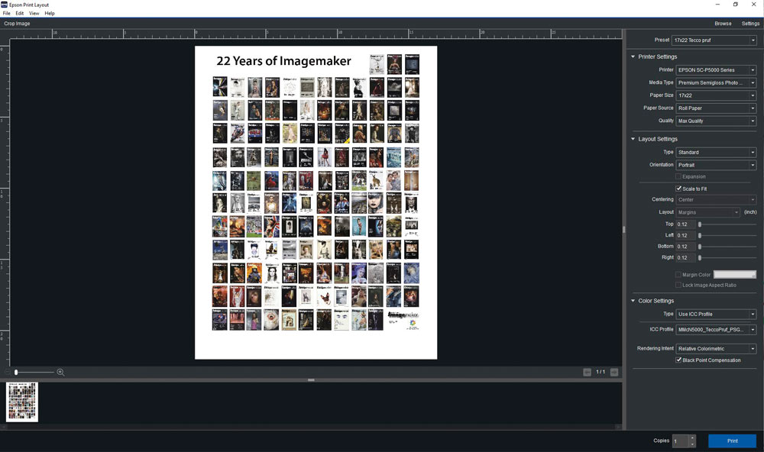Screen dimensions: 764x452
Task: Click the Bottom margin value field
Action: coord(685,247)
